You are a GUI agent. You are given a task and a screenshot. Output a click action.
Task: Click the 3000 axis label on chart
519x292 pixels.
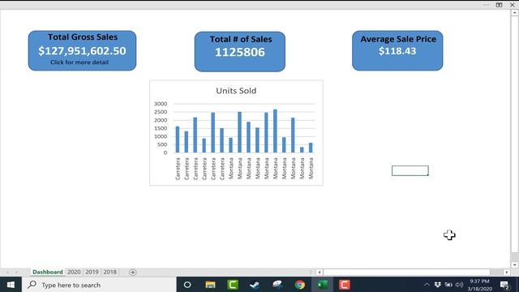click(x=161, y=104)
